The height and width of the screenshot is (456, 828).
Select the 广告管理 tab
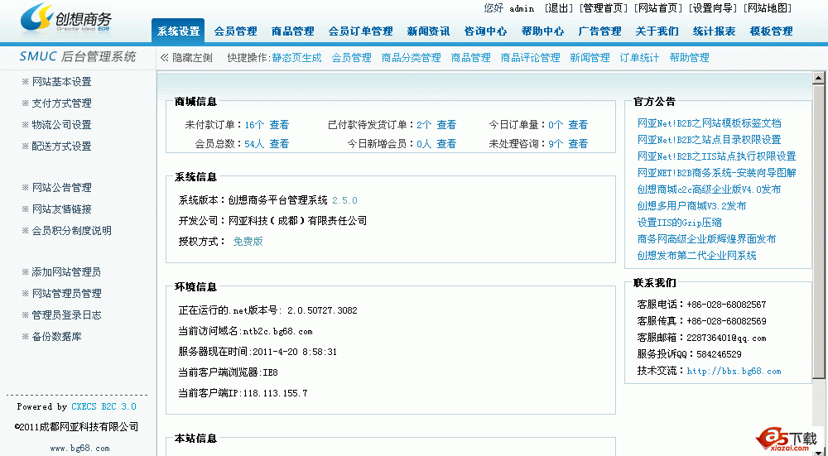click(599, 31)
